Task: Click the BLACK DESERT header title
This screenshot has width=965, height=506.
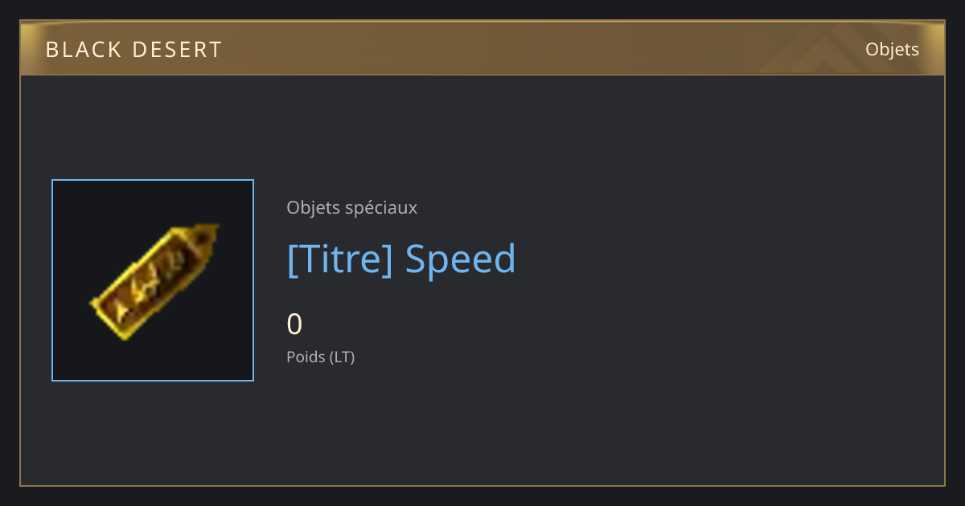Action: point(133,50)
